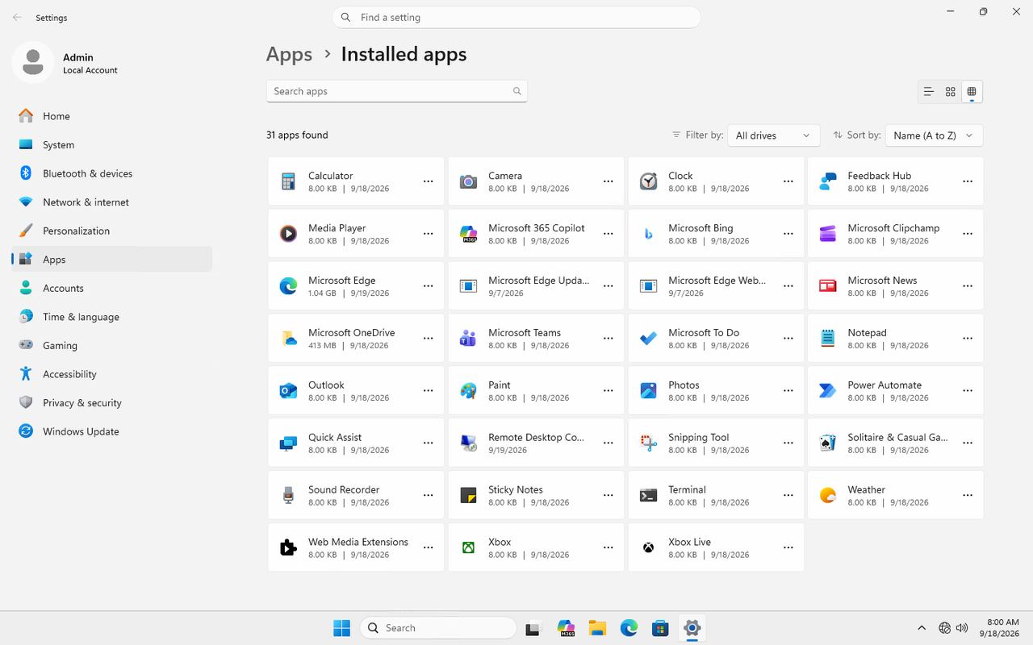Click the Power Automate icon
The width and height of the screenshot is (1033, 645).
click(827, 391)
